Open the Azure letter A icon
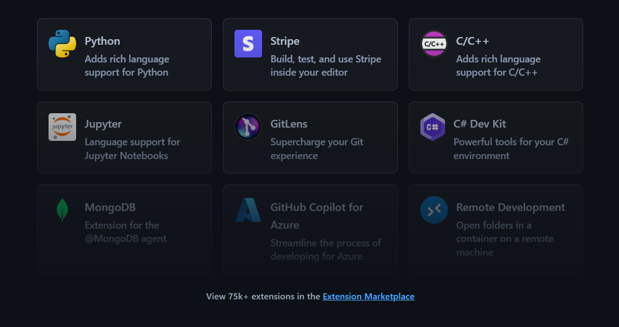Image resolution: width=619 pixels, height=327 pixels. tap(248, 210)
